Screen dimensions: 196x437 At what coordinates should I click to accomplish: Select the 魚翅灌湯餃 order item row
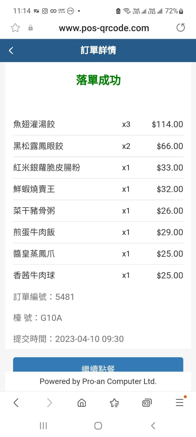click(x=98, y=124)
